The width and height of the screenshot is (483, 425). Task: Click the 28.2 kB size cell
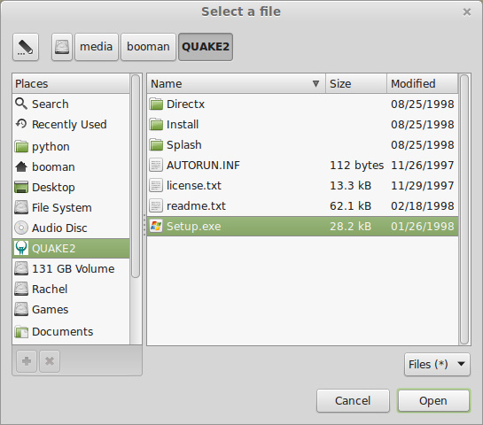[x=351, y=226]
